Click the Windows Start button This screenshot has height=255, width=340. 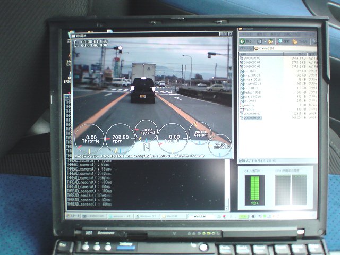[73, 216]
